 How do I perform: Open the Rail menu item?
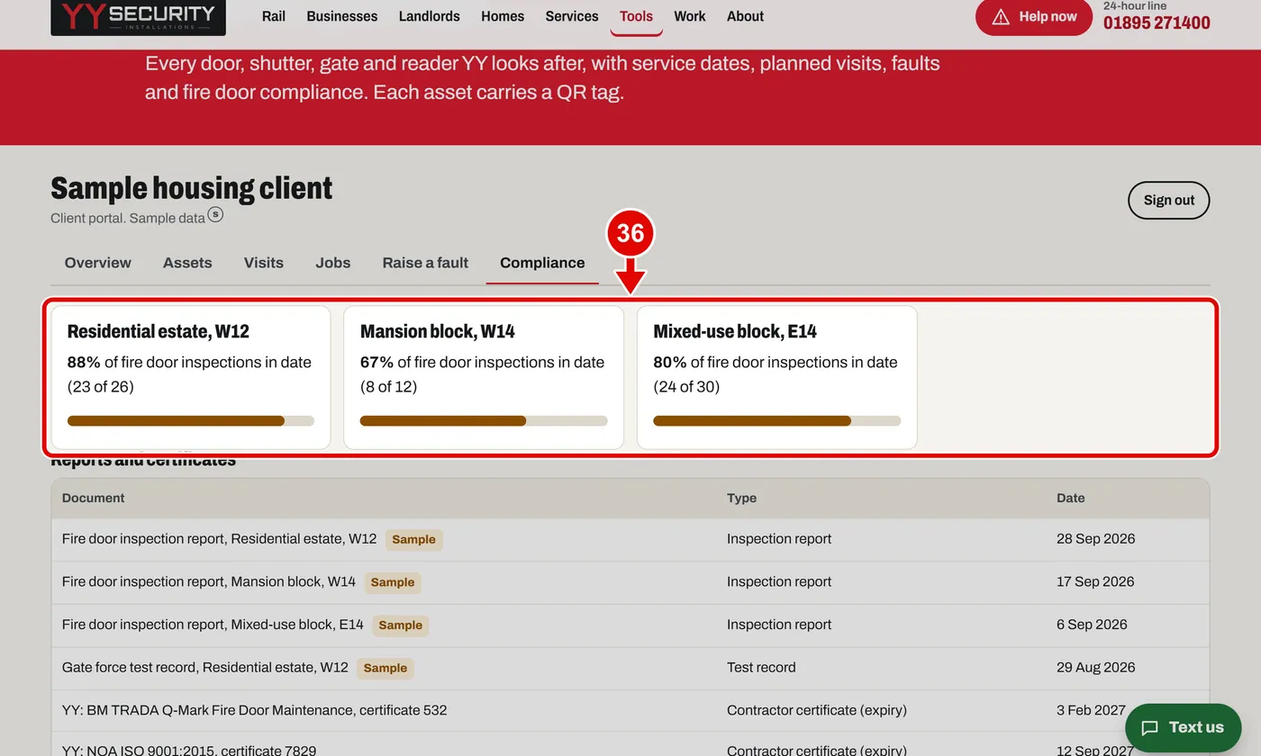(274, 16)
